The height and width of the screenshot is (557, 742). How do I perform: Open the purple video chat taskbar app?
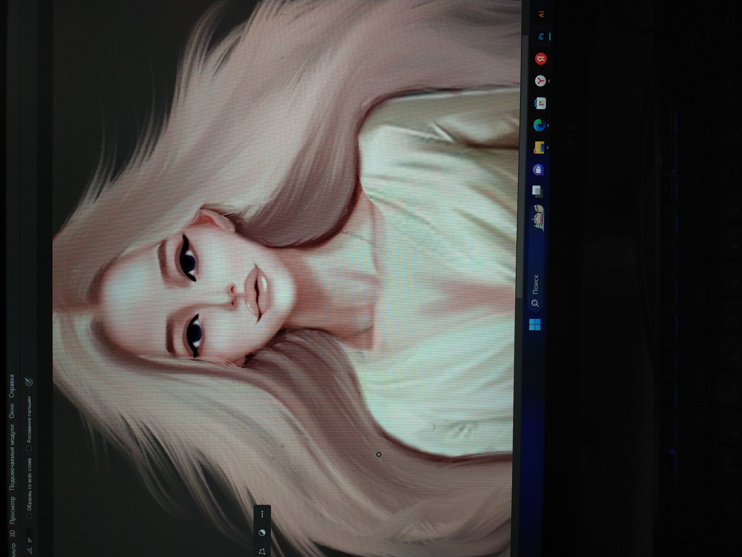538,169
